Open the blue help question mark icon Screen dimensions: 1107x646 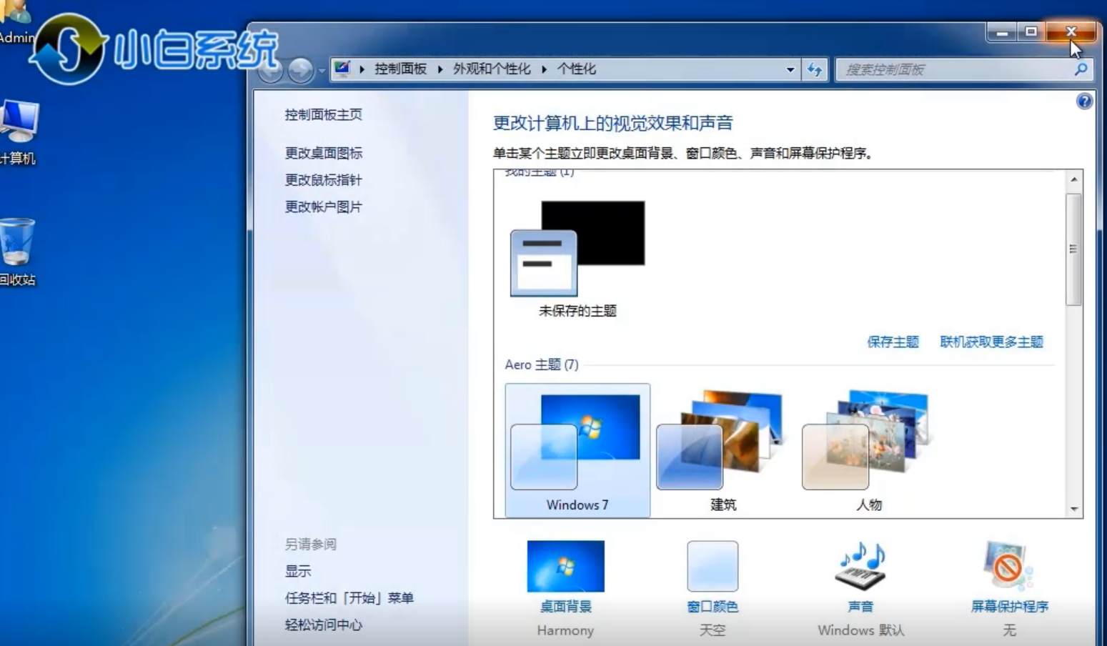click(1084, 101)
